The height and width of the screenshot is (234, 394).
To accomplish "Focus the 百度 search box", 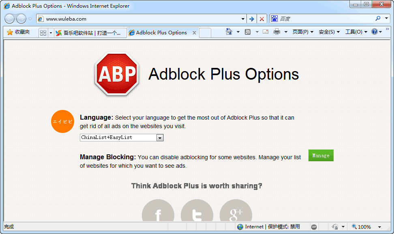I will point(326,19).
